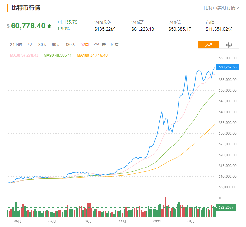
Task: Click the MA90 48,586.11 legend label
Action: click(x=57, y=55)
